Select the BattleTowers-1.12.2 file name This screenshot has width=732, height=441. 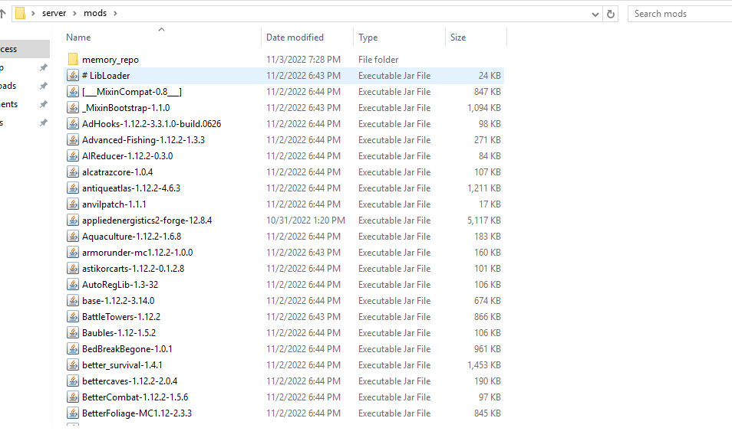pos(121,317)
